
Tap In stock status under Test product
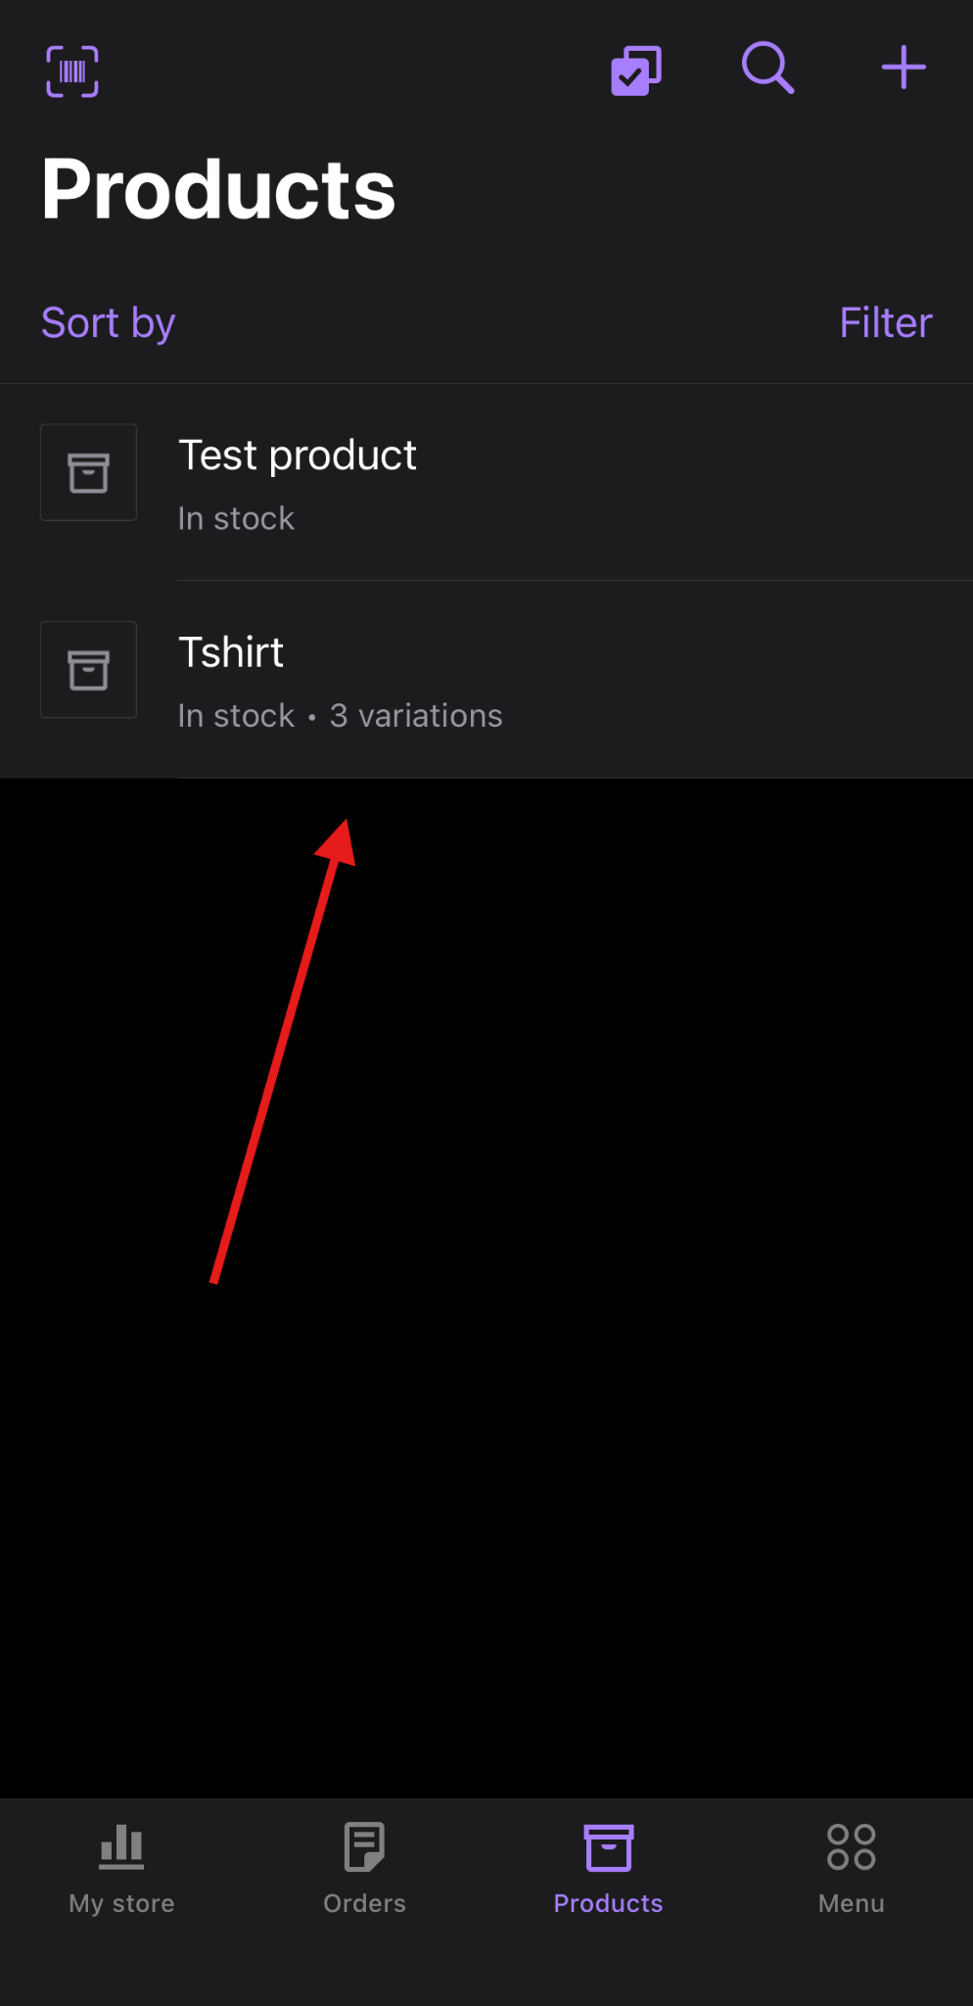tap(236, 518)
